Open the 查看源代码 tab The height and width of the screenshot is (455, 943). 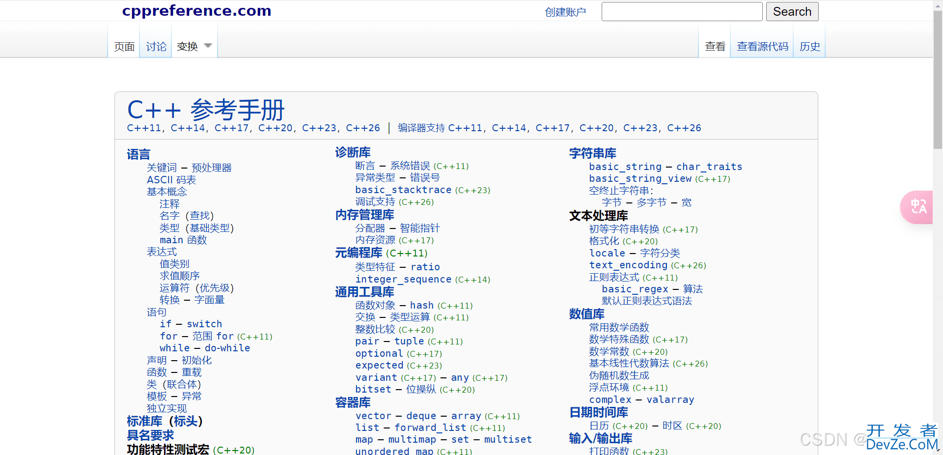[762, 47]
